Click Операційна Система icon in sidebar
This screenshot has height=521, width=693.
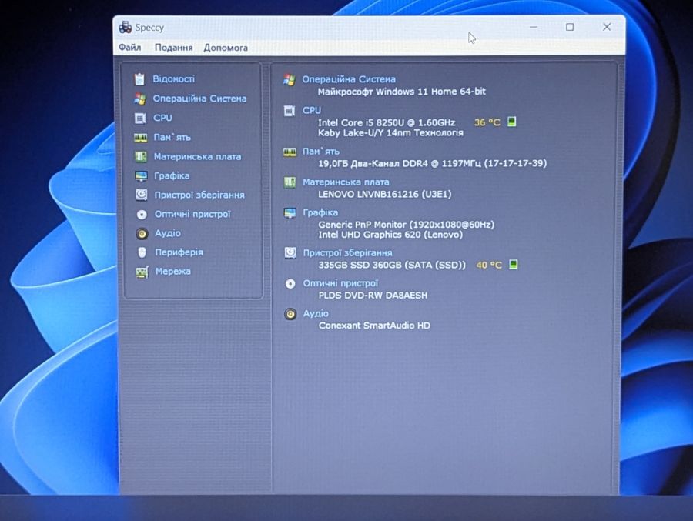tap(140, 99)
